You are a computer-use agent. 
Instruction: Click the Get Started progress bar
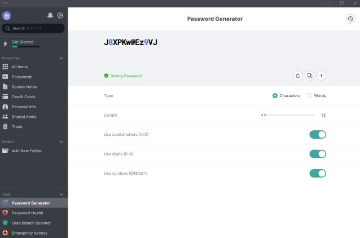pyautogui.click(x=26, y=47)
